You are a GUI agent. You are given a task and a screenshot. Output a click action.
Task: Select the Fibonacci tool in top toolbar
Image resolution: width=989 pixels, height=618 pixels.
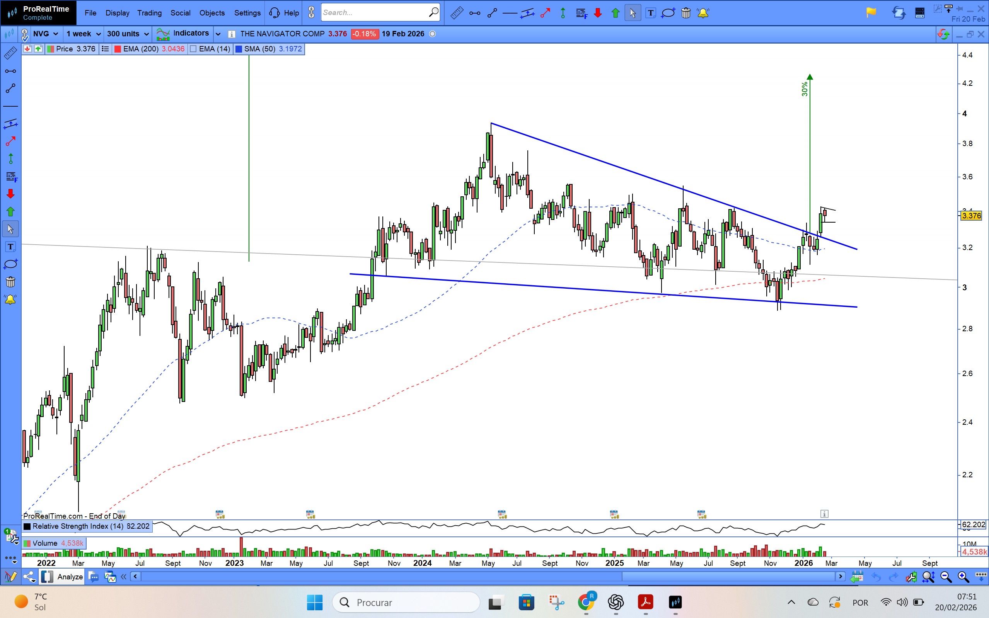pos(581,13)
